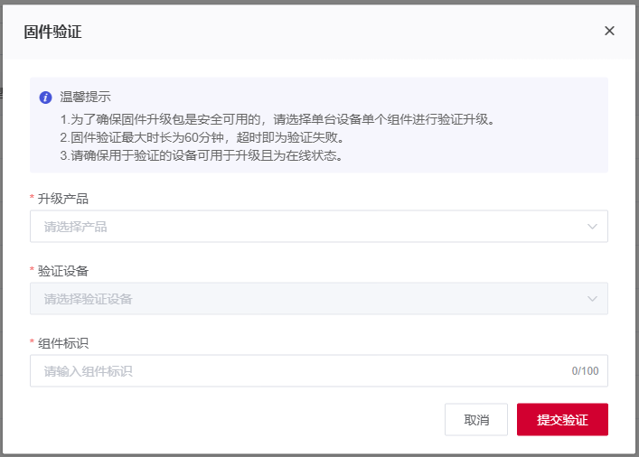Click the 验证设备 field label

62,271
